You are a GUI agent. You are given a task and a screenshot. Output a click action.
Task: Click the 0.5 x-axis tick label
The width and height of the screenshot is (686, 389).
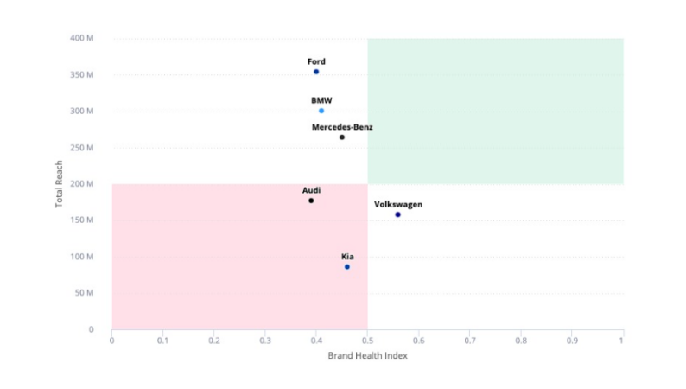pos(367,341)
